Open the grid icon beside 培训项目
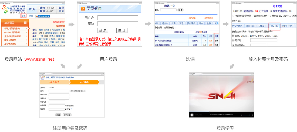Viewport: 297px width, 132px height. (25, 23)
